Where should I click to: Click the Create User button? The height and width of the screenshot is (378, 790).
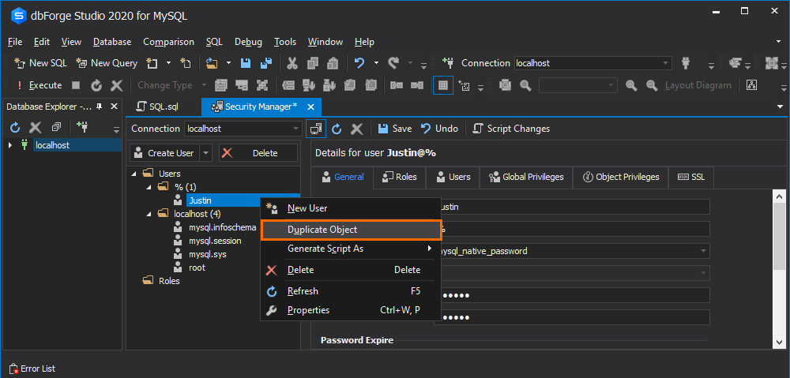pyautogui.click(x=165, y=153)
